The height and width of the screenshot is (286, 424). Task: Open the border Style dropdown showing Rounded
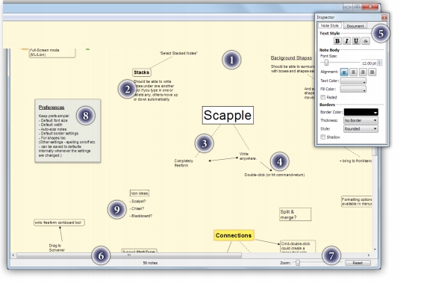click(361, 128)
